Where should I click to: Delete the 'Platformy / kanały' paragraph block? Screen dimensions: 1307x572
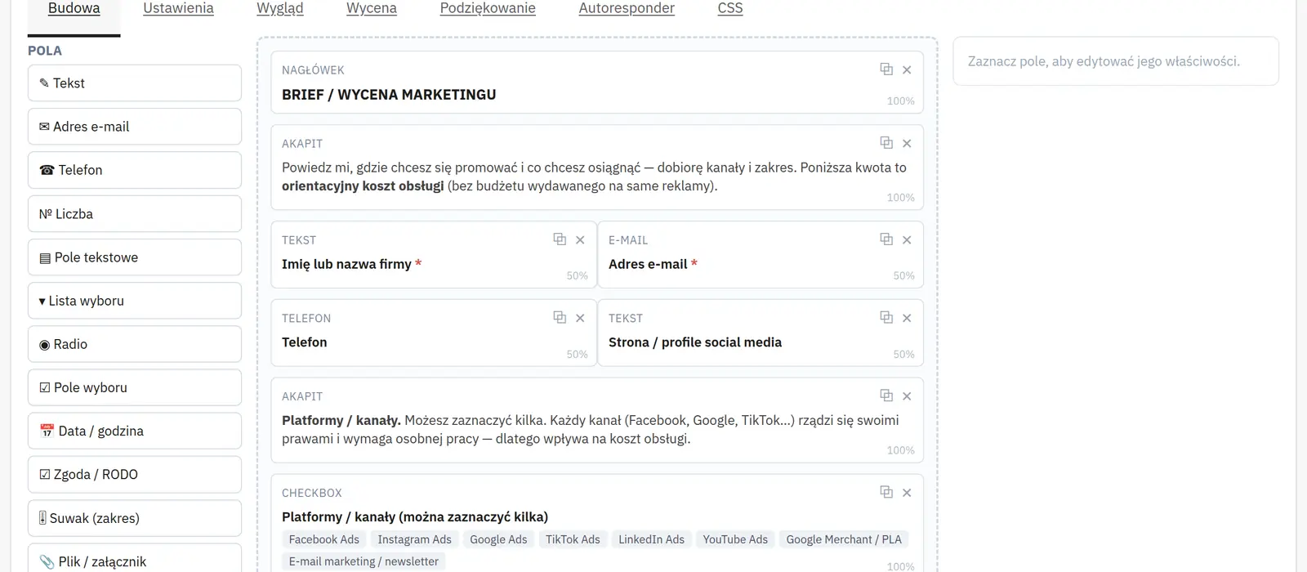pyautogui.click(x=907, y=396)
